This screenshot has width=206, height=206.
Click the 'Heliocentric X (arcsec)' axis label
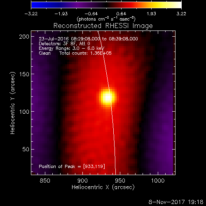click(x=103, y=187)
